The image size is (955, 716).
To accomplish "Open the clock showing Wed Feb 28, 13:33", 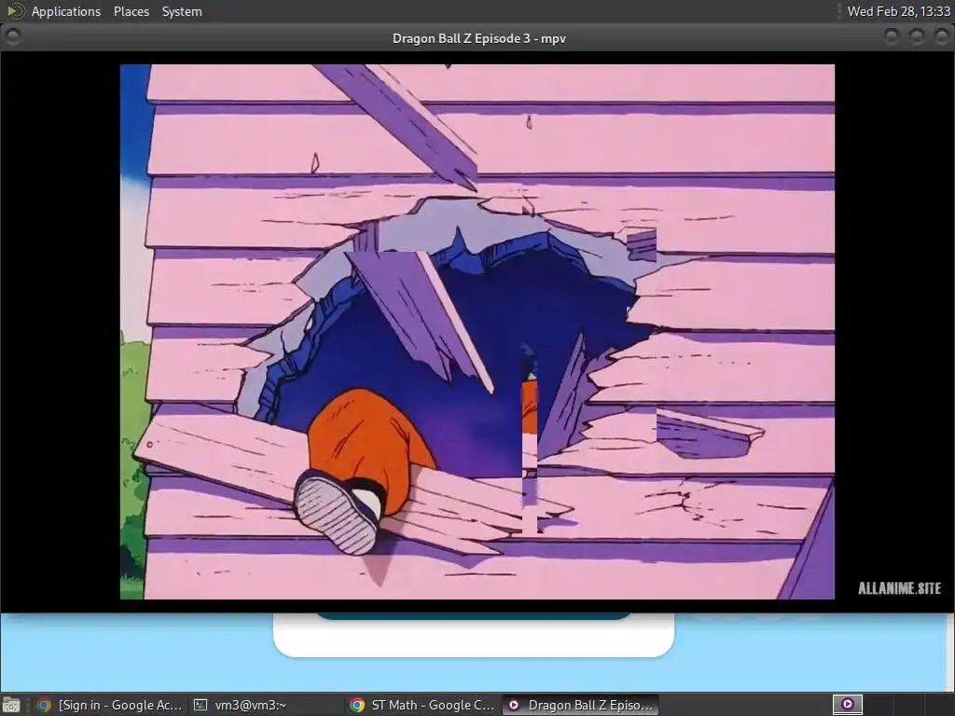I will click(x=898, y=11).
